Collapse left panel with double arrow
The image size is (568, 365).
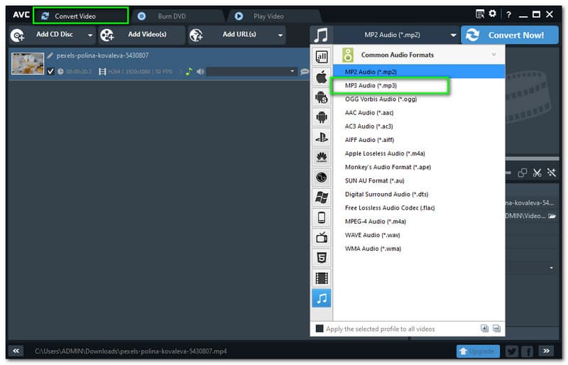16,351
